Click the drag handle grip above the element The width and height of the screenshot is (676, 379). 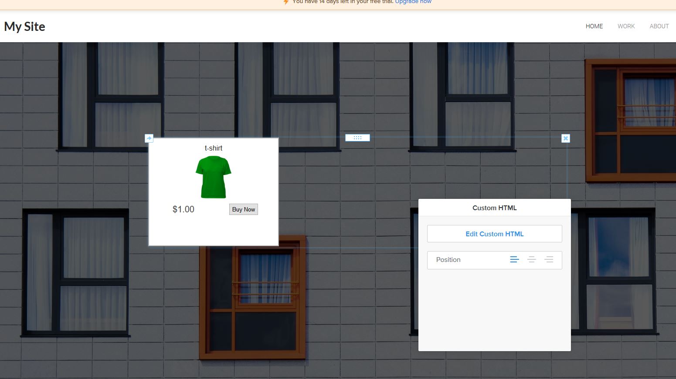357,138
